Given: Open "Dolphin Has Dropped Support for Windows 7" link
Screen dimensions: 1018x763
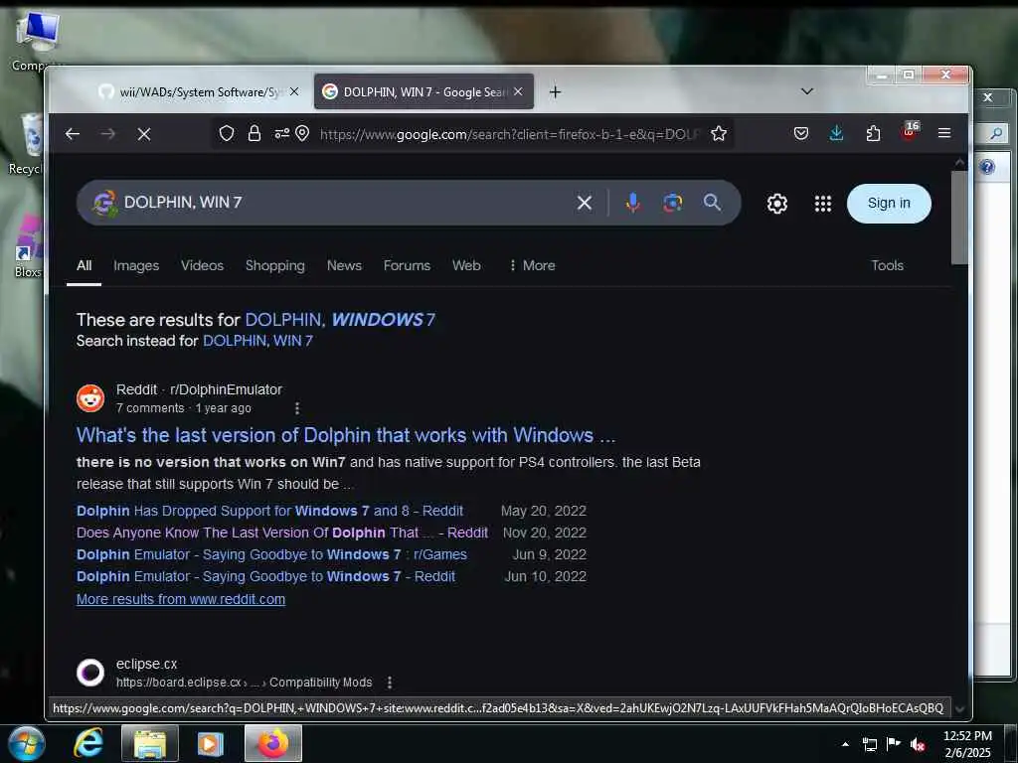Looking at the screenshot, I should click(x=269, y=511).
